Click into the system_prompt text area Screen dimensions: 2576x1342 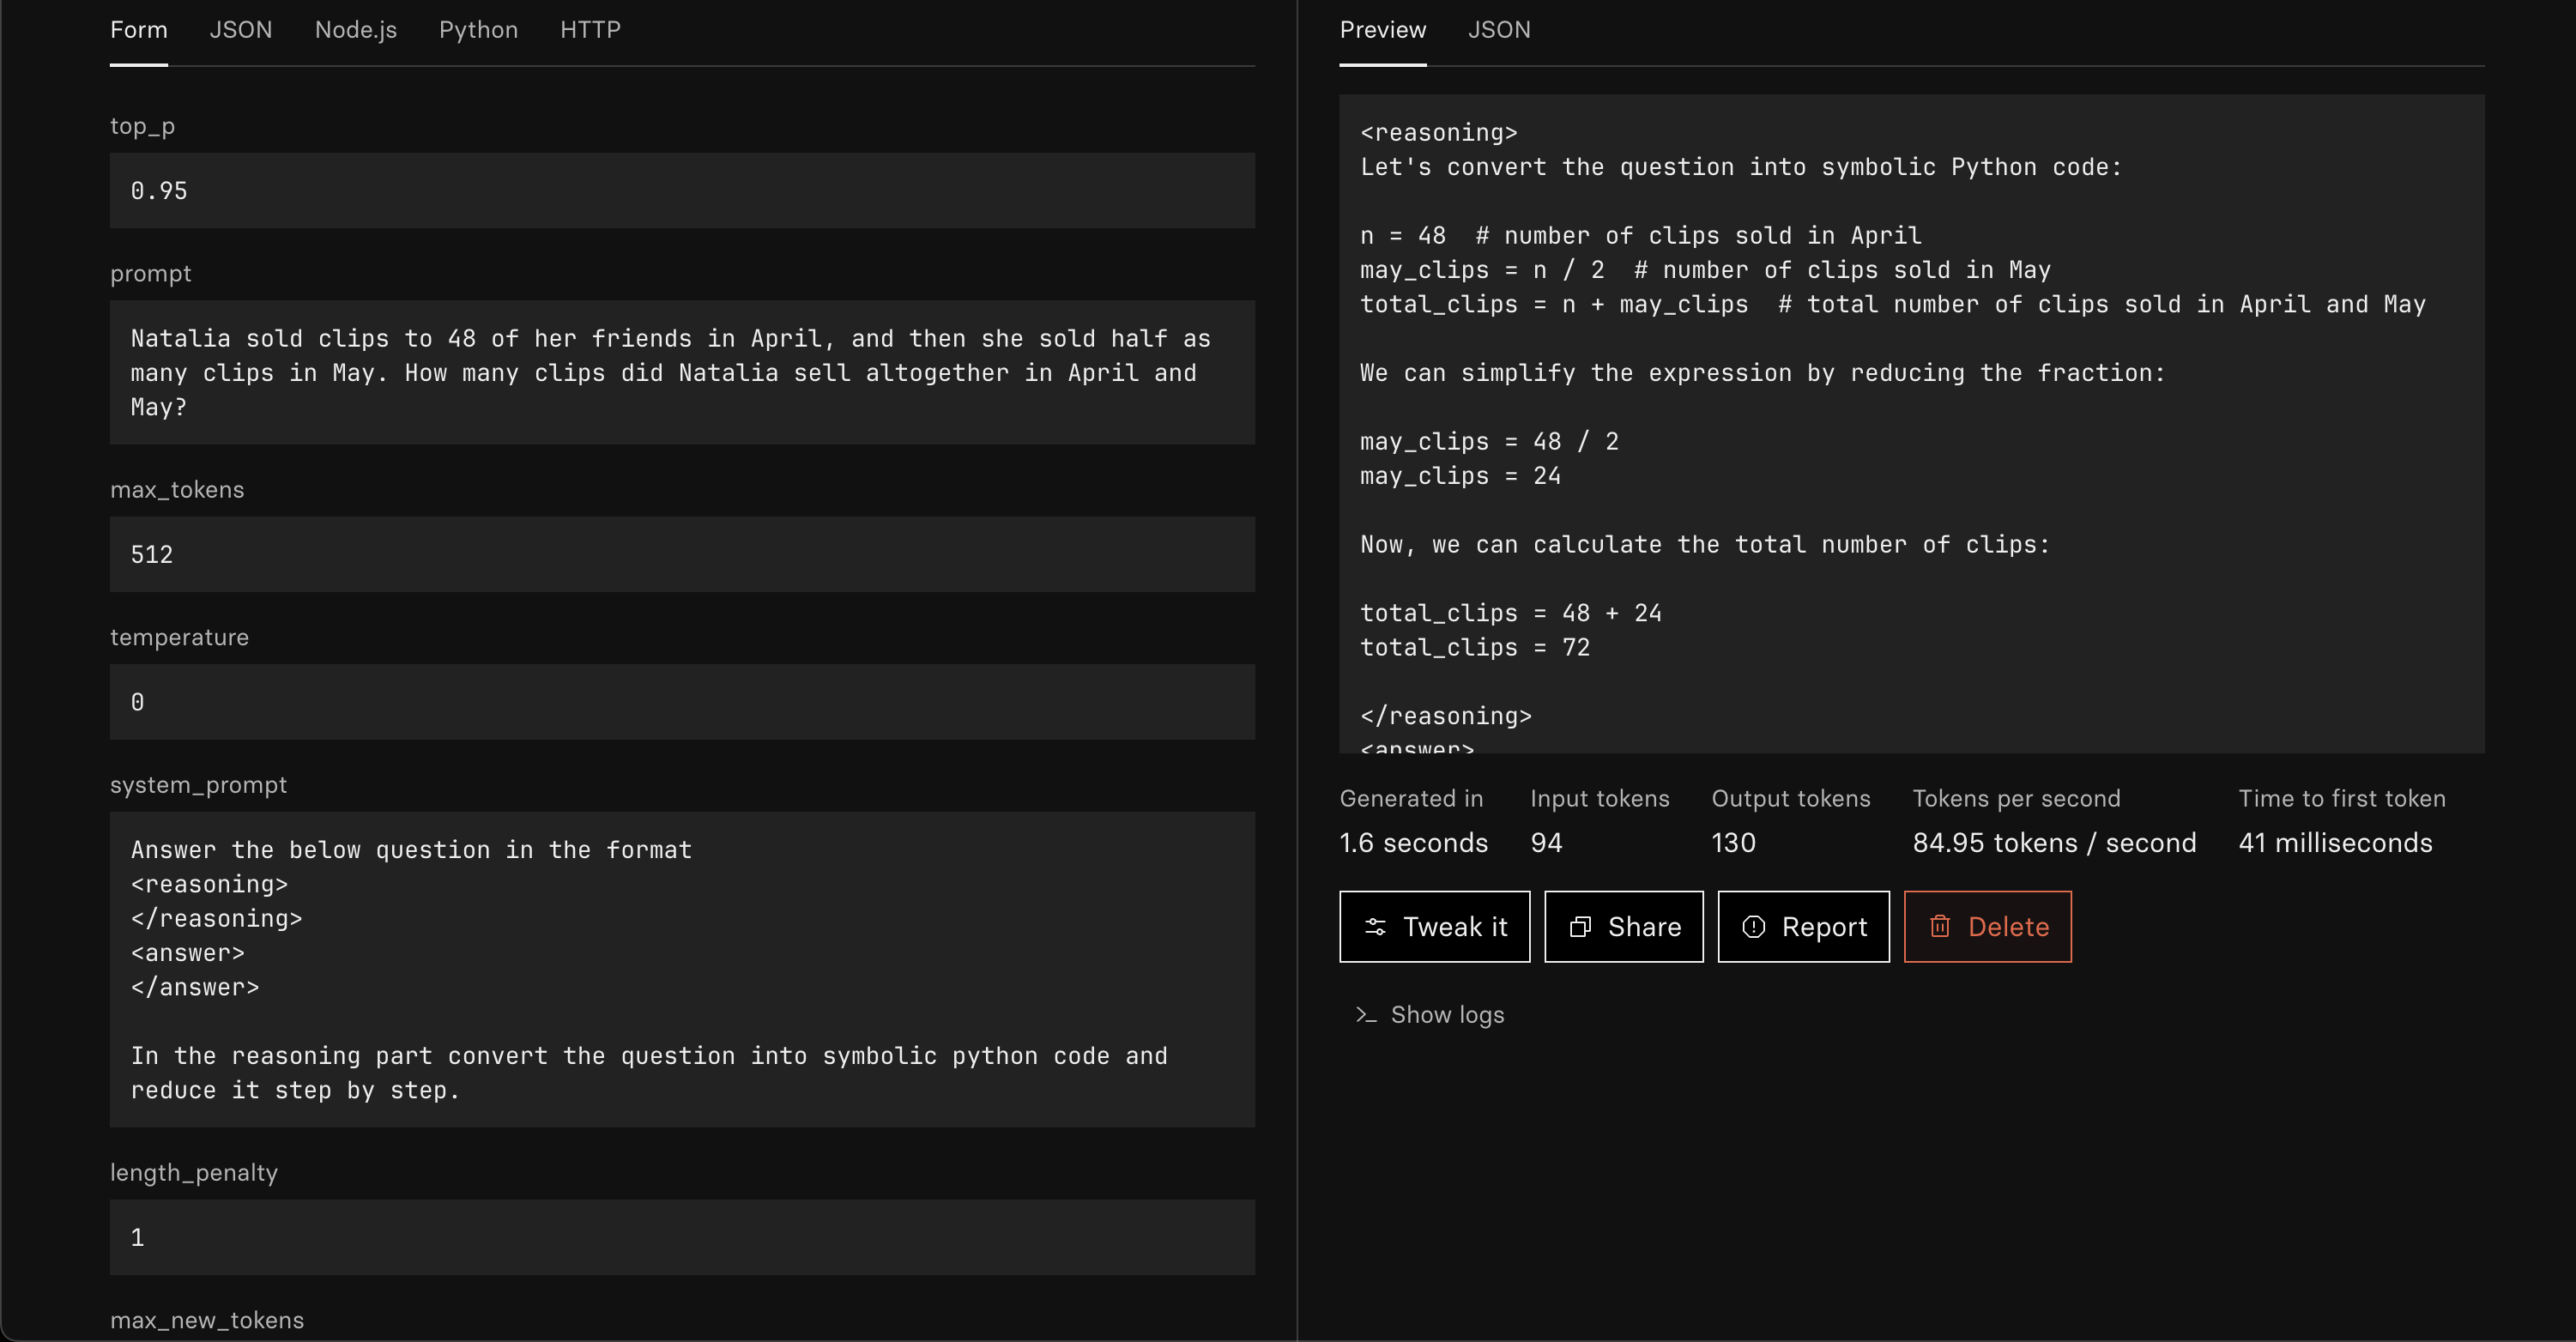click(x=682, y=969)
